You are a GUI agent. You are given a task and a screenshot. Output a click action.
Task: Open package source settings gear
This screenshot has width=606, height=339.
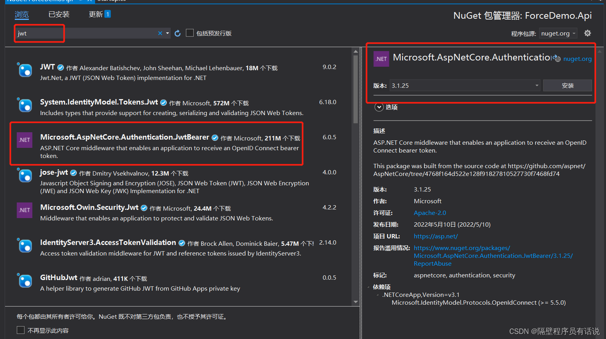tap(588, 33)
